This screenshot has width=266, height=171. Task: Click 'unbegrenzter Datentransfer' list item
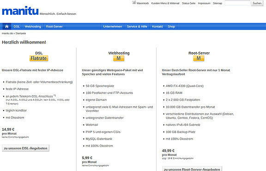pyautogui.click(x=104, y=118)
